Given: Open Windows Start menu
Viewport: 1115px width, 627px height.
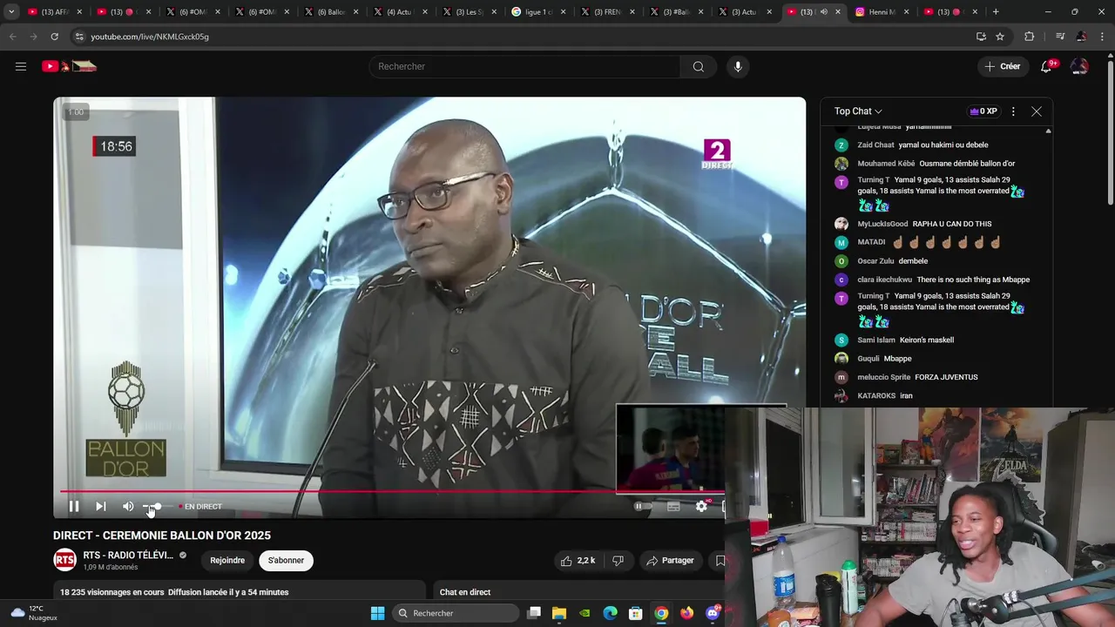Looking at the screenshot, I should coord(378,613).
